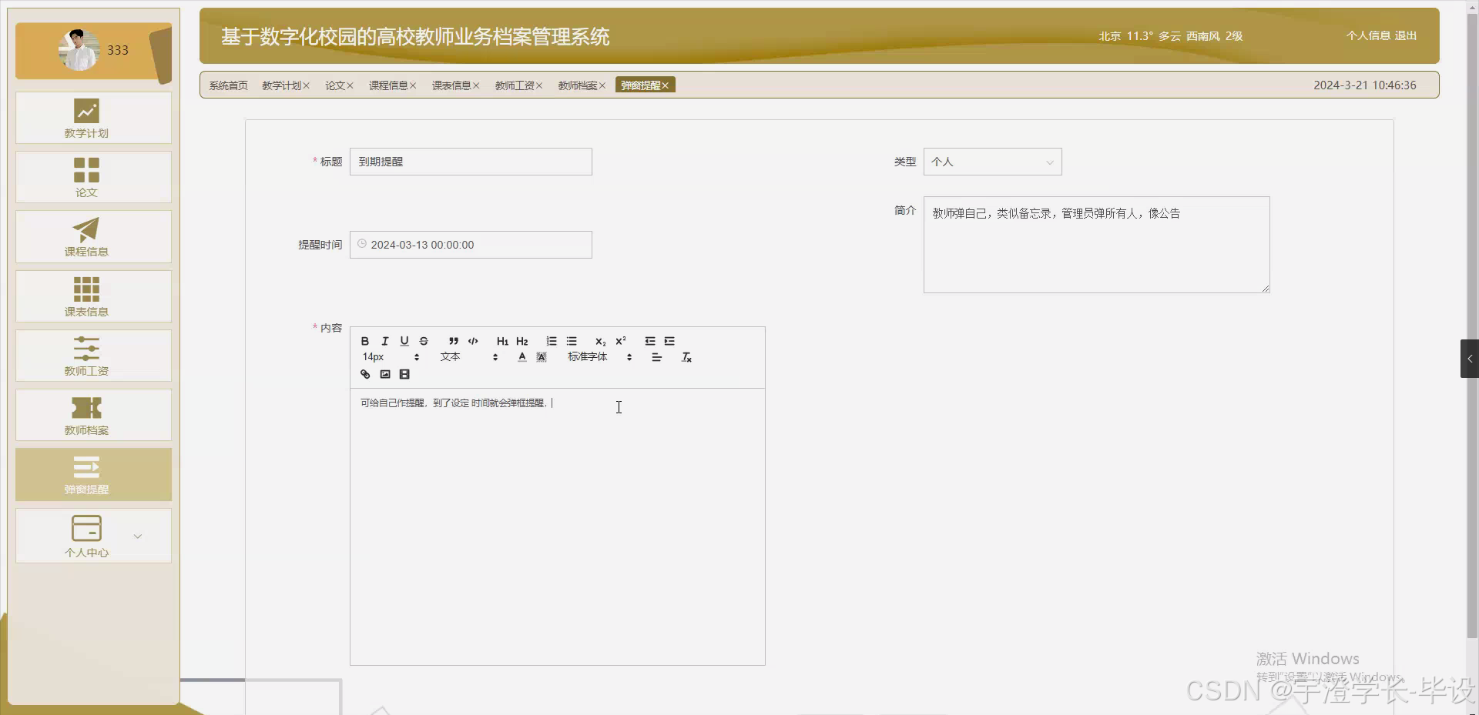1479x715 pixels.
Task: Open the 类型 dropdown showing 个人
Action: coord(992,162)
